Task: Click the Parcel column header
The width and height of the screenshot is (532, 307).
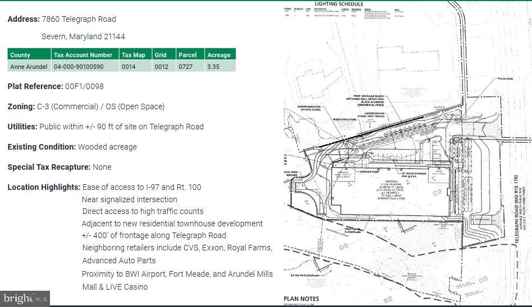Action: (187, 55)
